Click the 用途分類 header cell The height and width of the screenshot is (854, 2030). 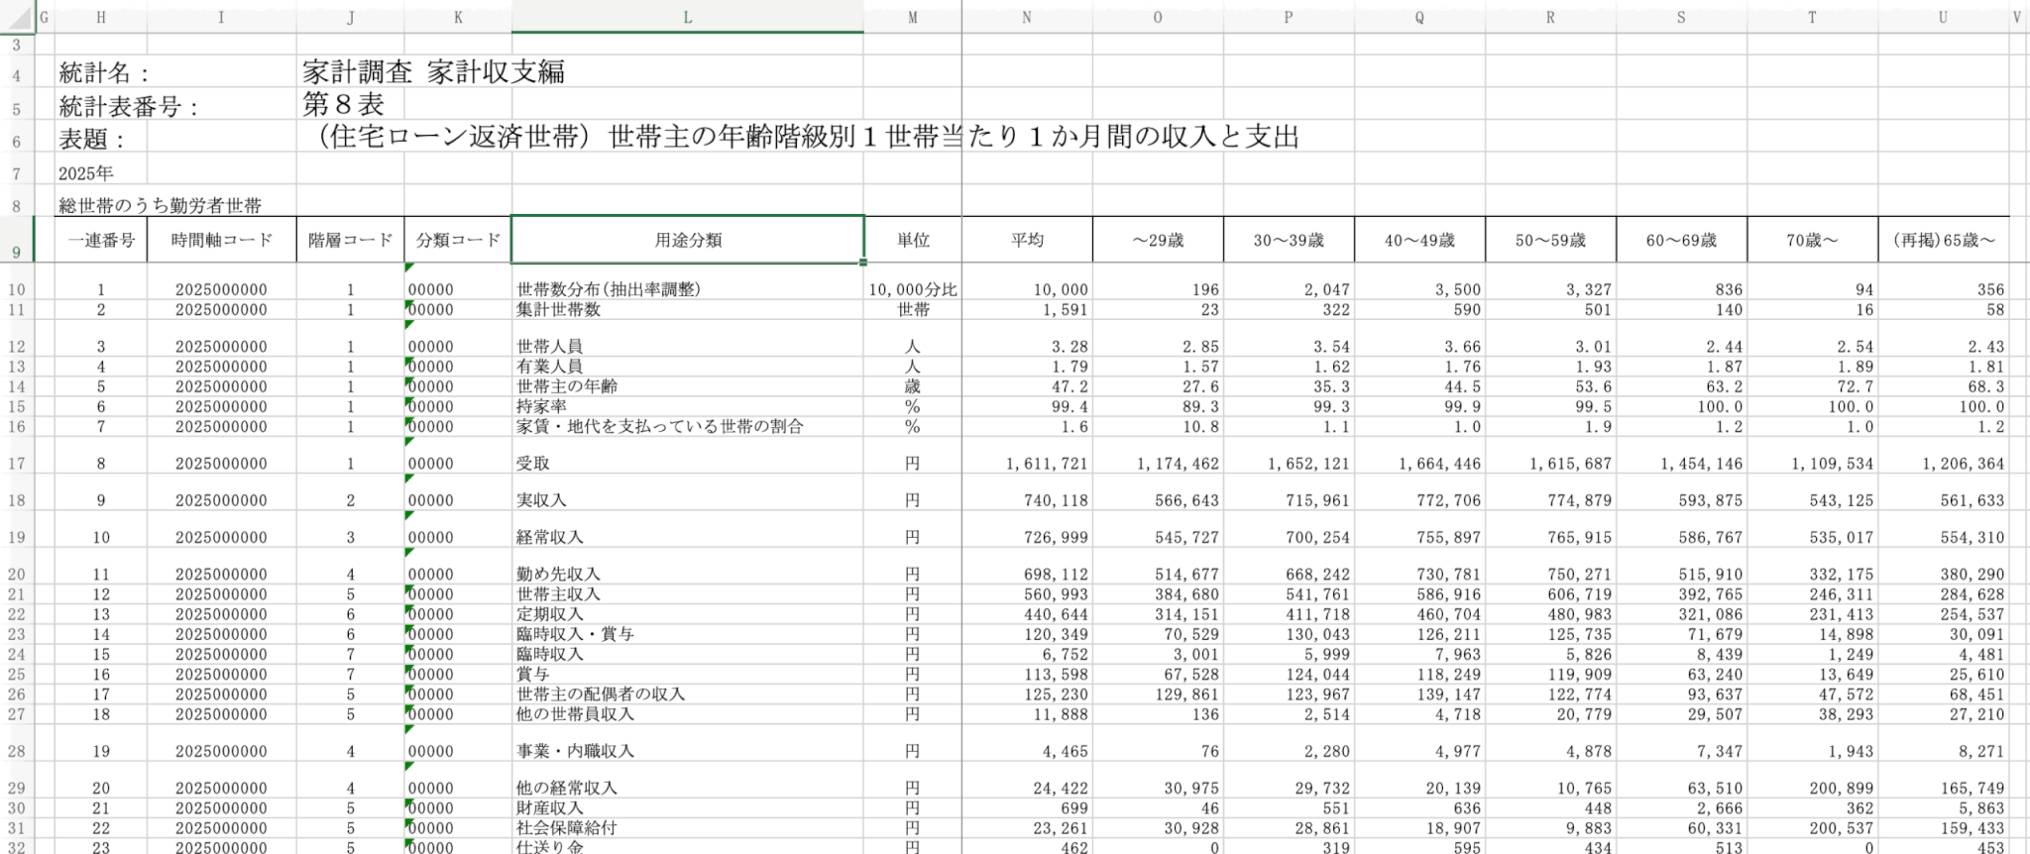(x=687, y=240)
